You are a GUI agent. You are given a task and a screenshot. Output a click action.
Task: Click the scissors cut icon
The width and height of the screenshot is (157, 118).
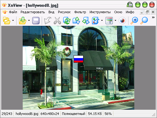57,21
